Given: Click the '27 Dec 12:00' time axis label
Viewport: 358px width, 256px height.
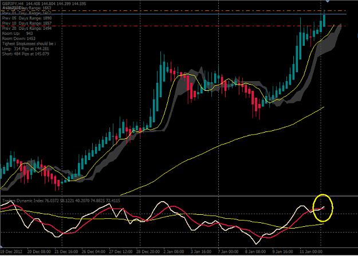Looking at the screenshot, I should [120, 251].
